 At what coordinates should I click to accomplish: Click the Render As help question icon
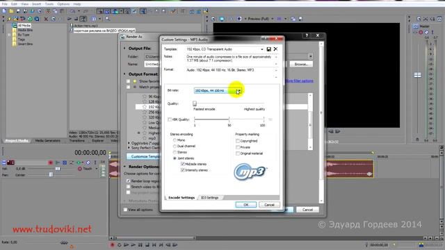pyautogui.click(x=307, y=35)
